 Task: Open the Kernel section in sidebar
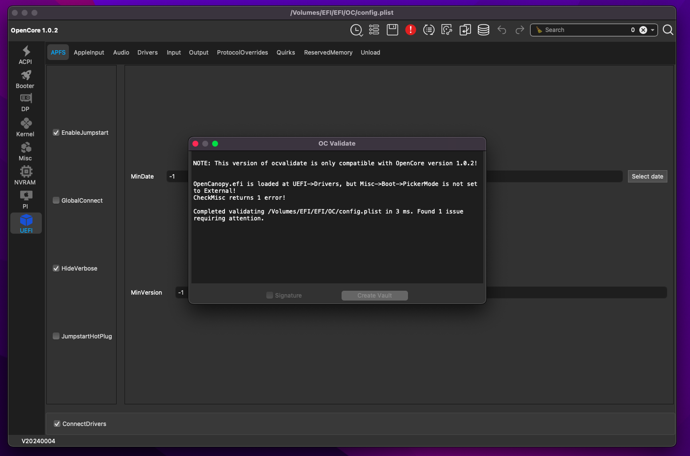tap(26, 127)
